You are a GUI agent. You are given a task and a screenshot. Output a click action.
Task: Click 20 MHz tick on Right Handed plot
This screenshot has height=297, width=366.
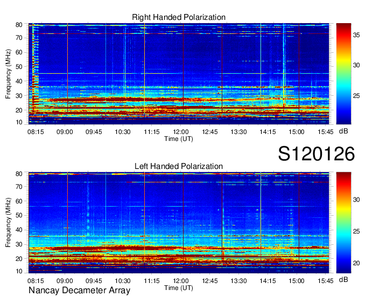(x=19, y=110)
